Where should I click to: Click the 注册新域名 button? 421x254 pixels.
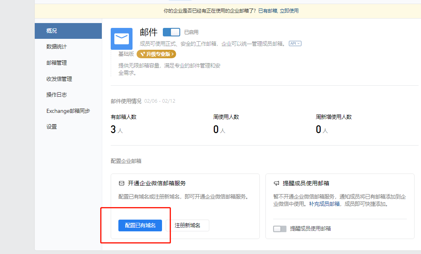(187, 225)
